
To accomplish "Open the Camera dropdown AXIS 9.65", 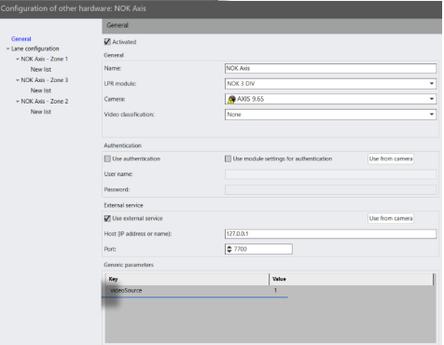I will (330, 99).
